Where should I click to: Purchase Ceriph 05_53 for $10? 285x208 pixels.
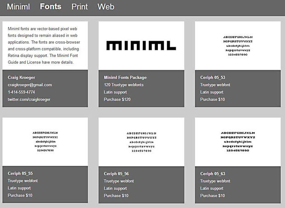[x=212, y=100]
